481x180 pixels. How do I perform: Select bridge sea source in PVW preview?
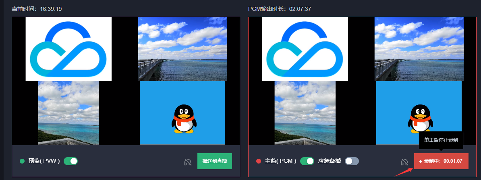[182, 49]
